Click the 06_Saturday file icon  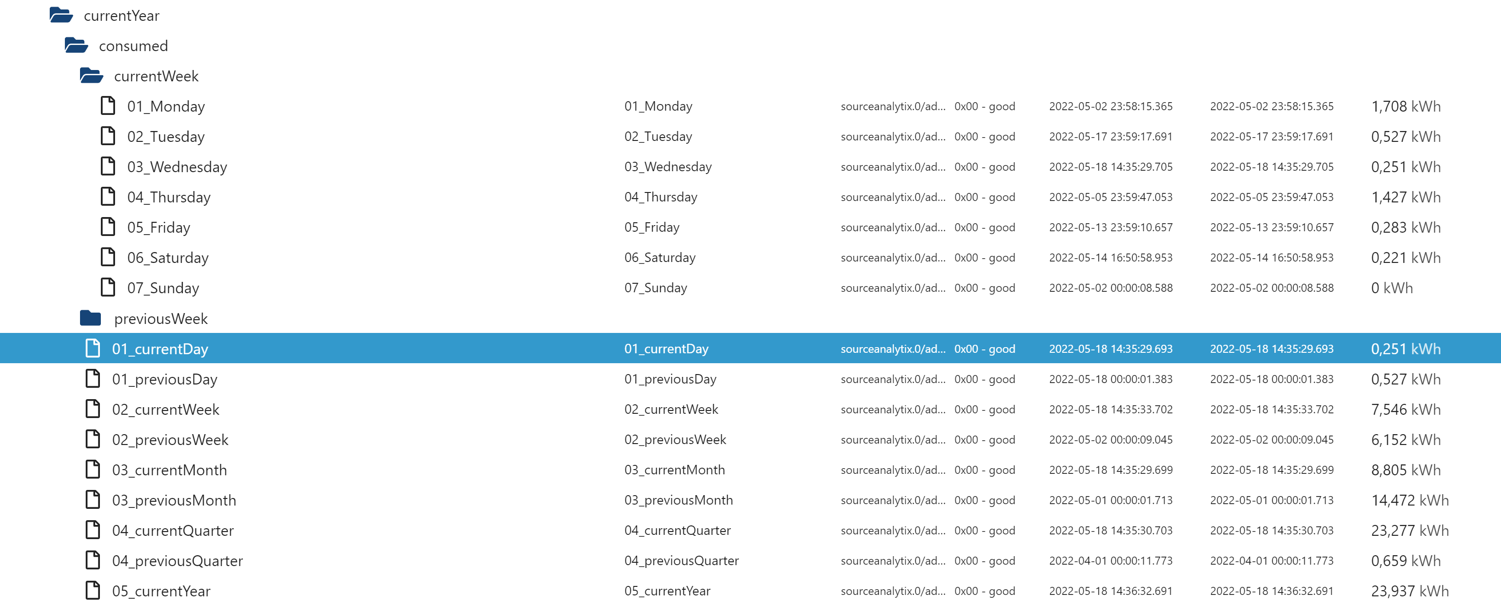[108, 257]
